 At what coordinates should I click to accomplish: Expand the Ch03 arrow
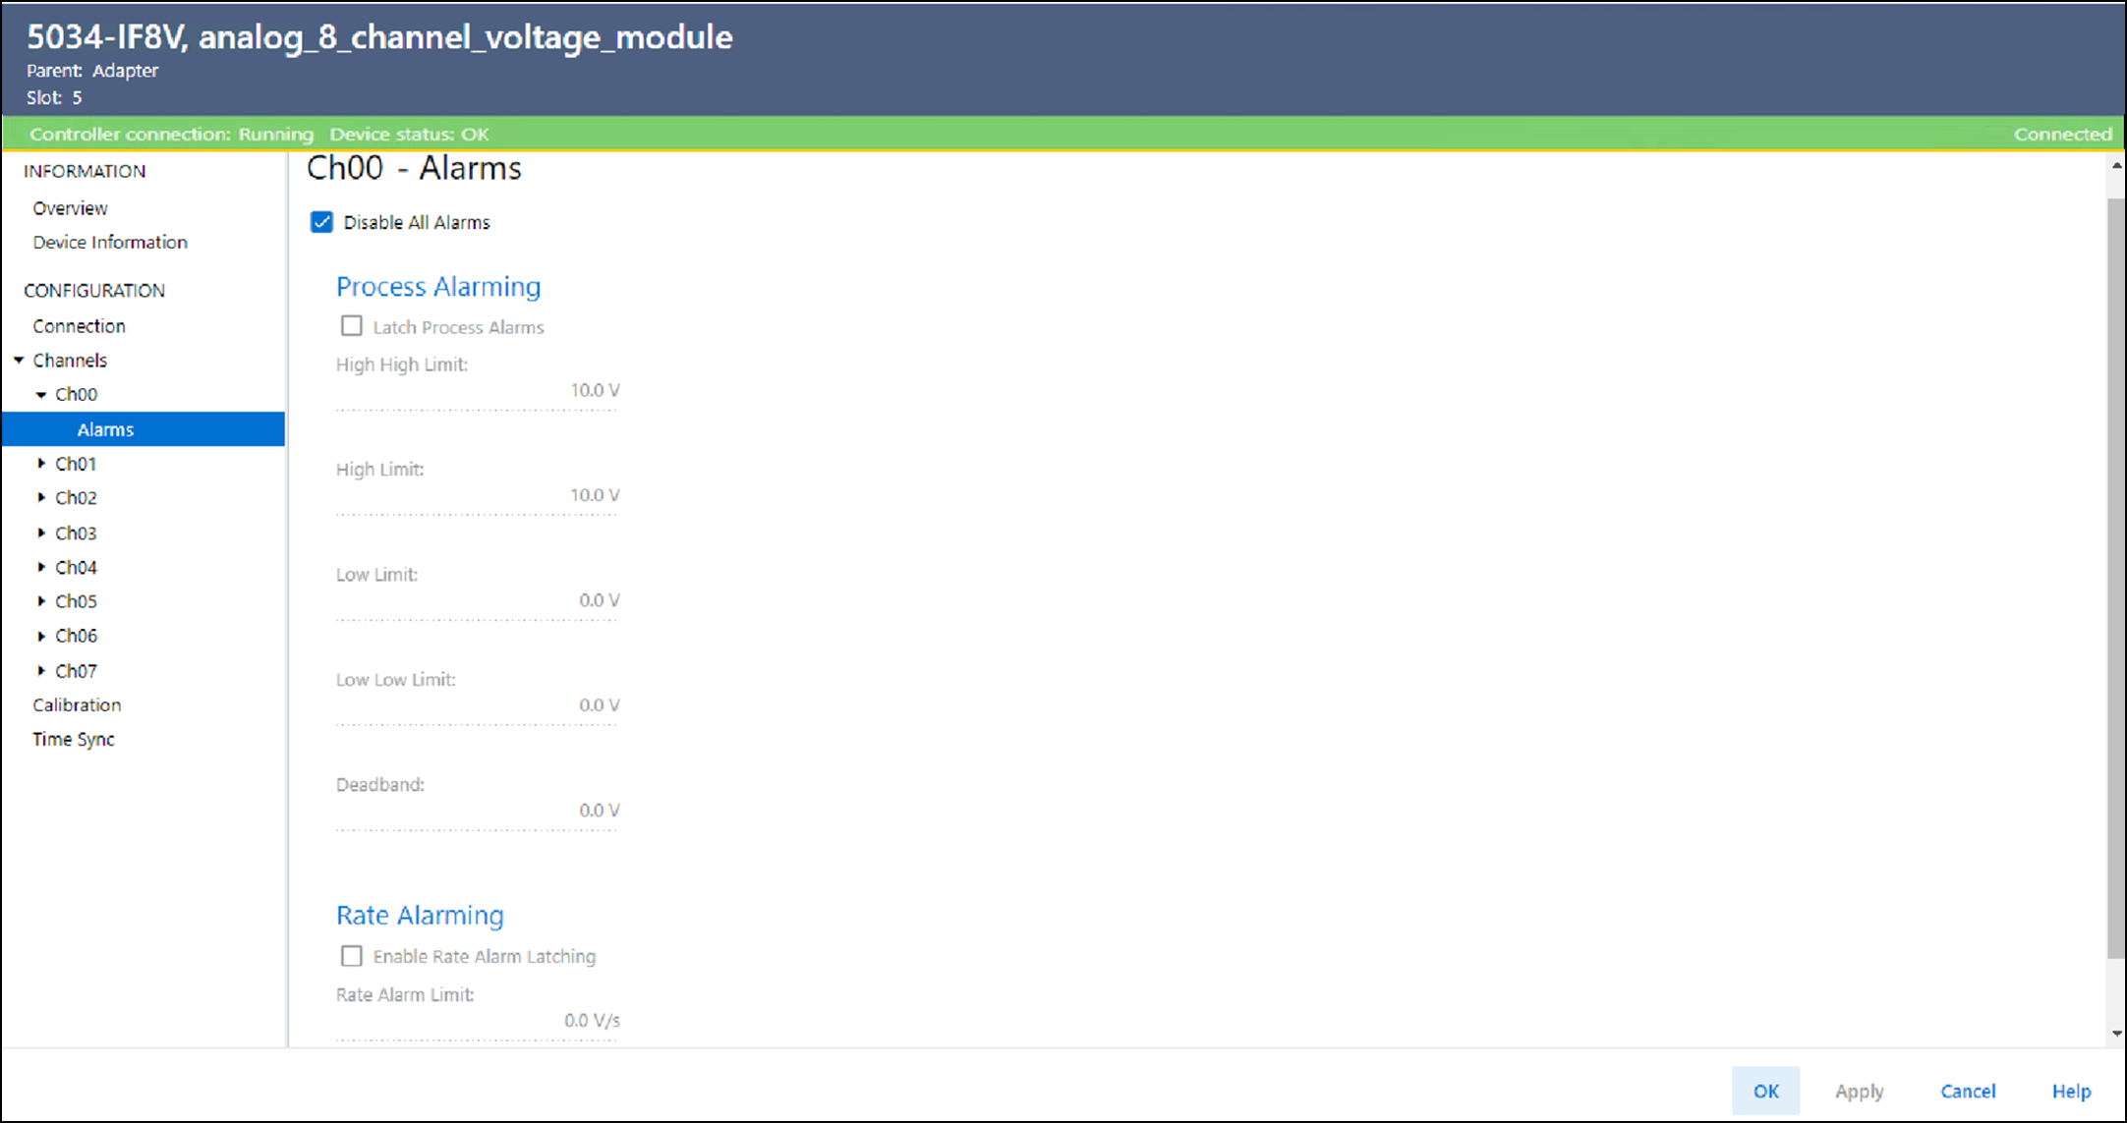pos(41,533)
